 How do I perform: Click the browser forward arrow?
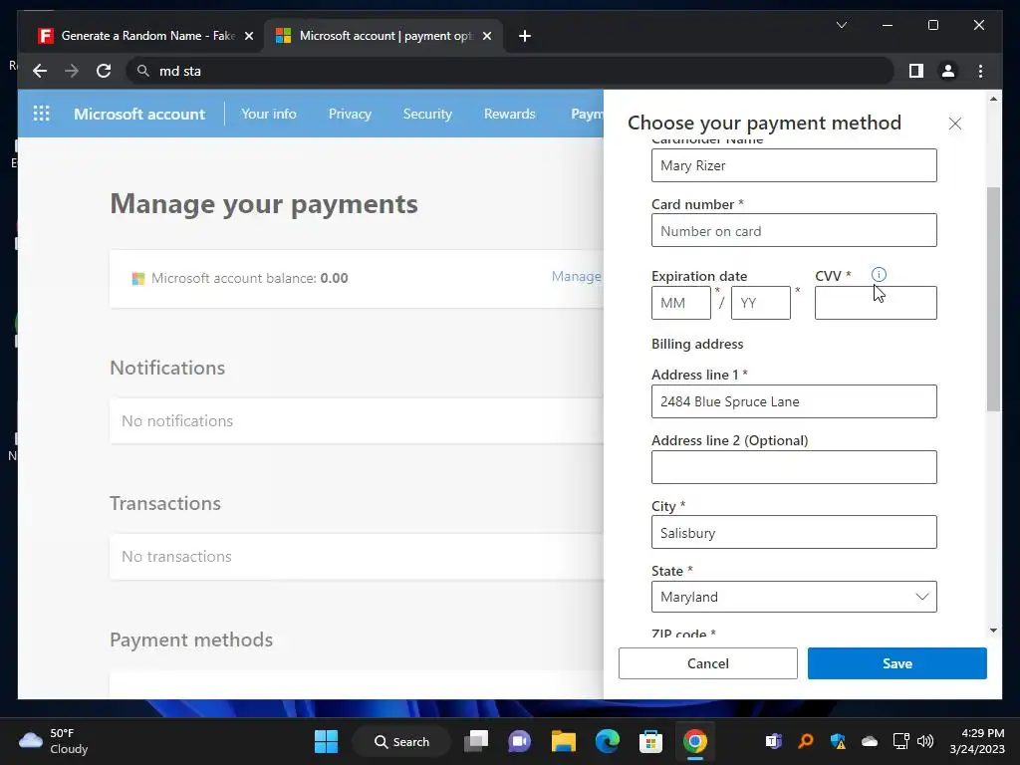click(72, 71)
